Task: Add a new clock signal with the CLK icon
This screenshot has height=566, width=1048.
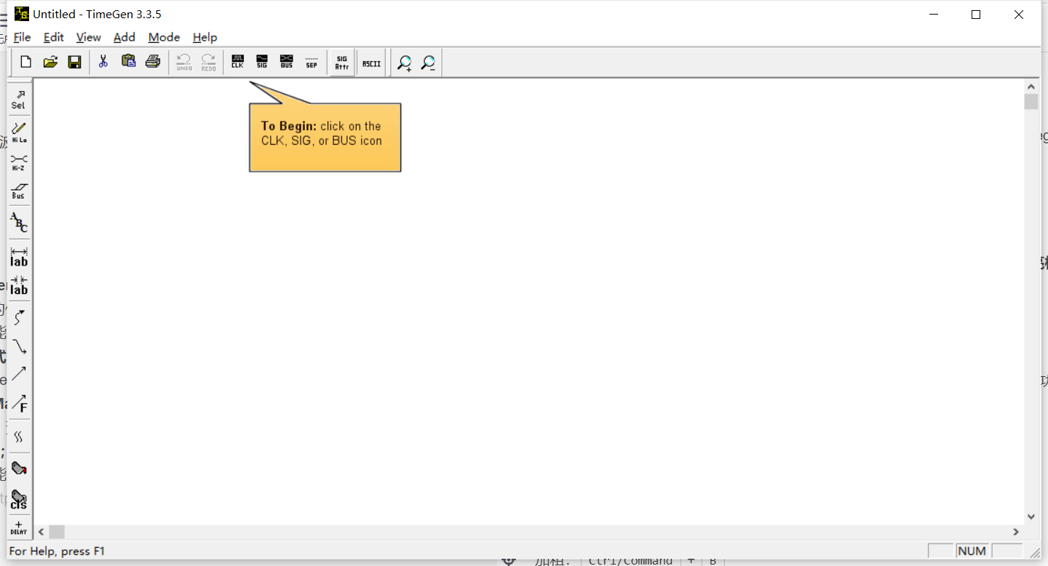Action: [x=237, y=62]
